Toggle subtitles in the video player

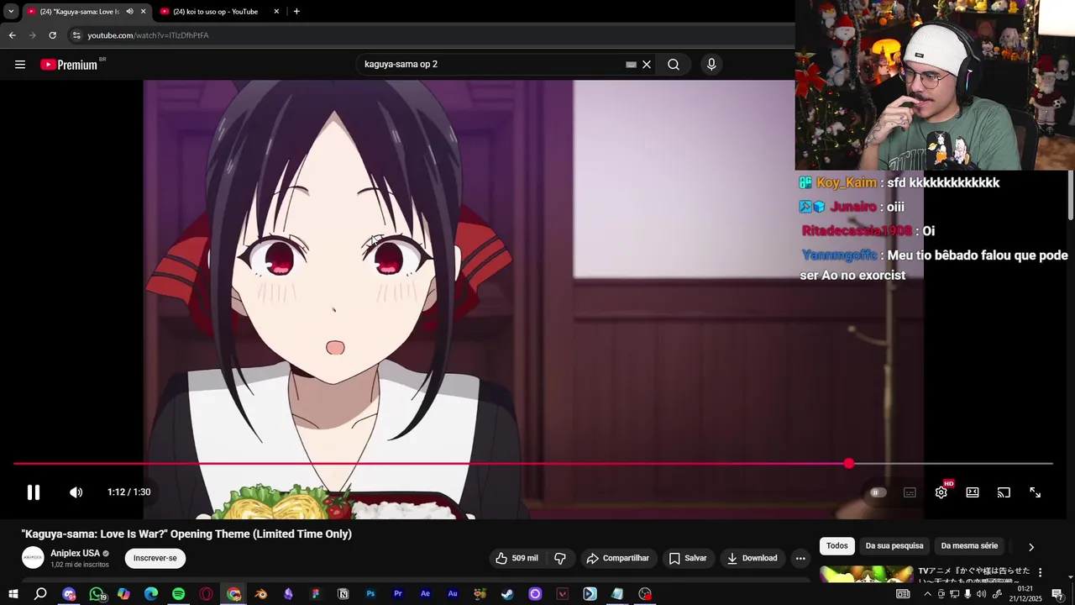[x=910, y=492]
